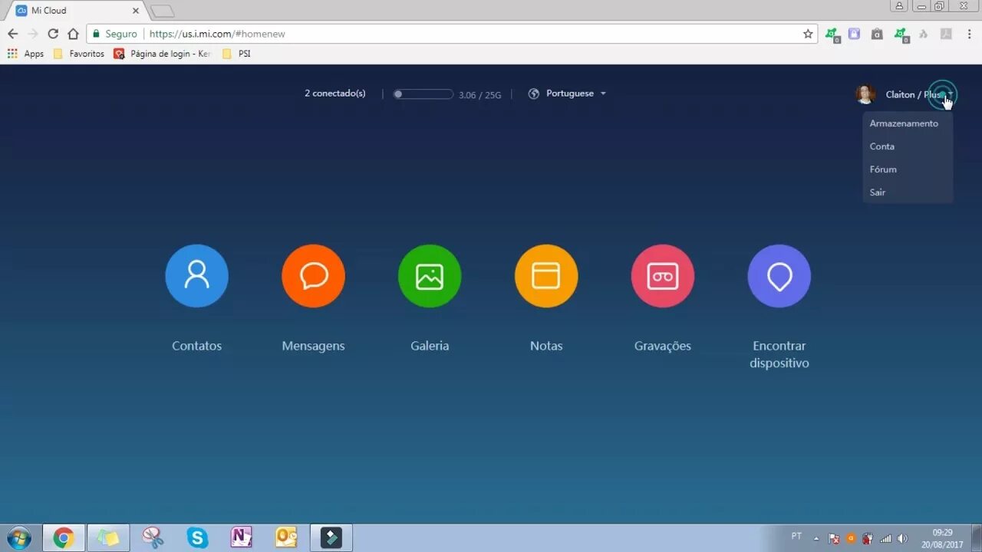
Task: Open the Windows Start menu
Action: pyautogui.click(x=18, y=538)
